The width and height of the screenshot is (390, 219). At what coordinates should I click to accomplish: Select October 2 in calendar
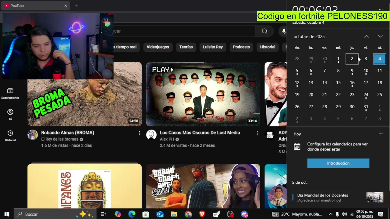tap(352, 59)
